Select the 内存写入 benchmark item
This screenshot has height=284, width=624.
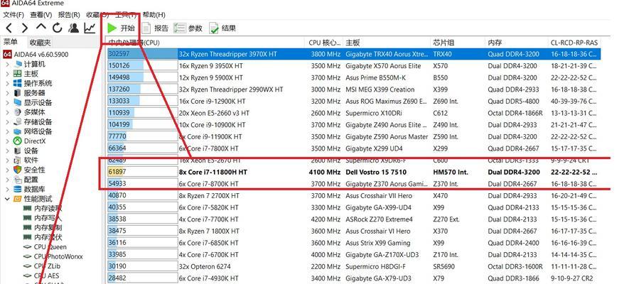[x=43, y=218]
